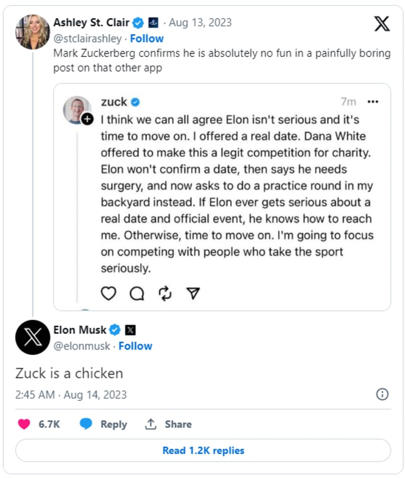
Task: Click the comment bubble icon on Zuck's post
Action: click(x=137, y=293)
